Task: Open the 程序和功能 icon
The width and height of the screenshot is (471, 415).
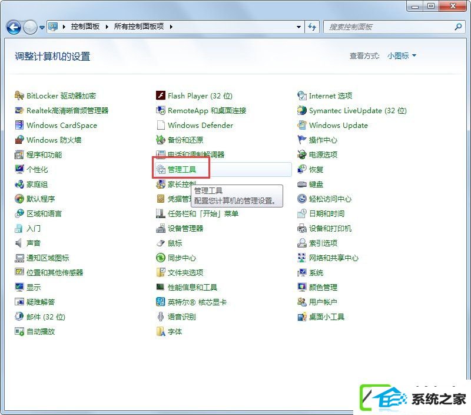Action: [x=19, y=154]
